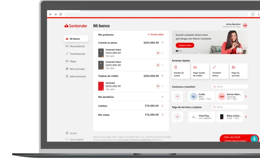Open Banca privada in sidebar
Screen dimensions: 260x160
click(x=76, y=69)
